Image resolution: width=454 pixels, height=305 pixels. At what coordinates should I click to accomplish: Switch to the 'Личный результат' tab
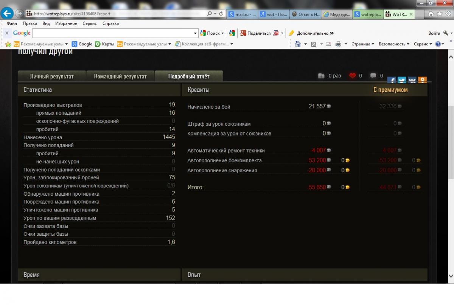pyautogui.click(x=52, y=76)
